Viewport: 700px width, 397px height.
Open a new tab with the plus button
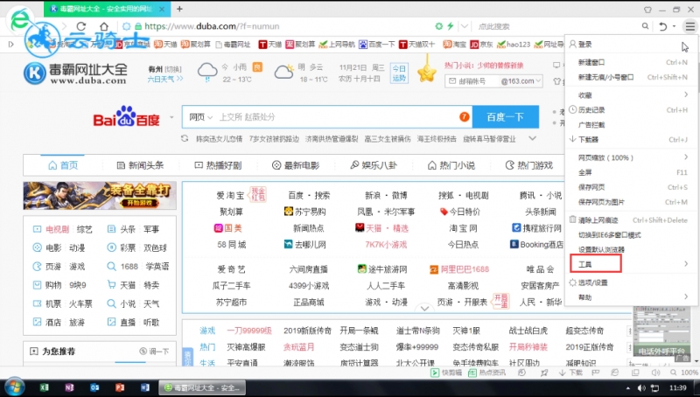[x=179, y=9]
